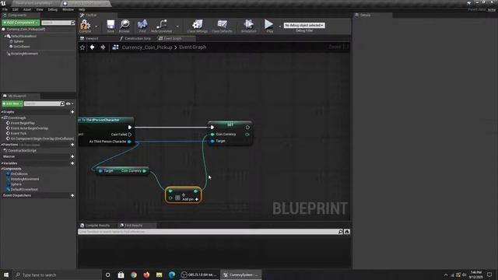The width and height of the screenshot is (498, 280).
Task: Open the Asset menu
Action: (27, 9)
